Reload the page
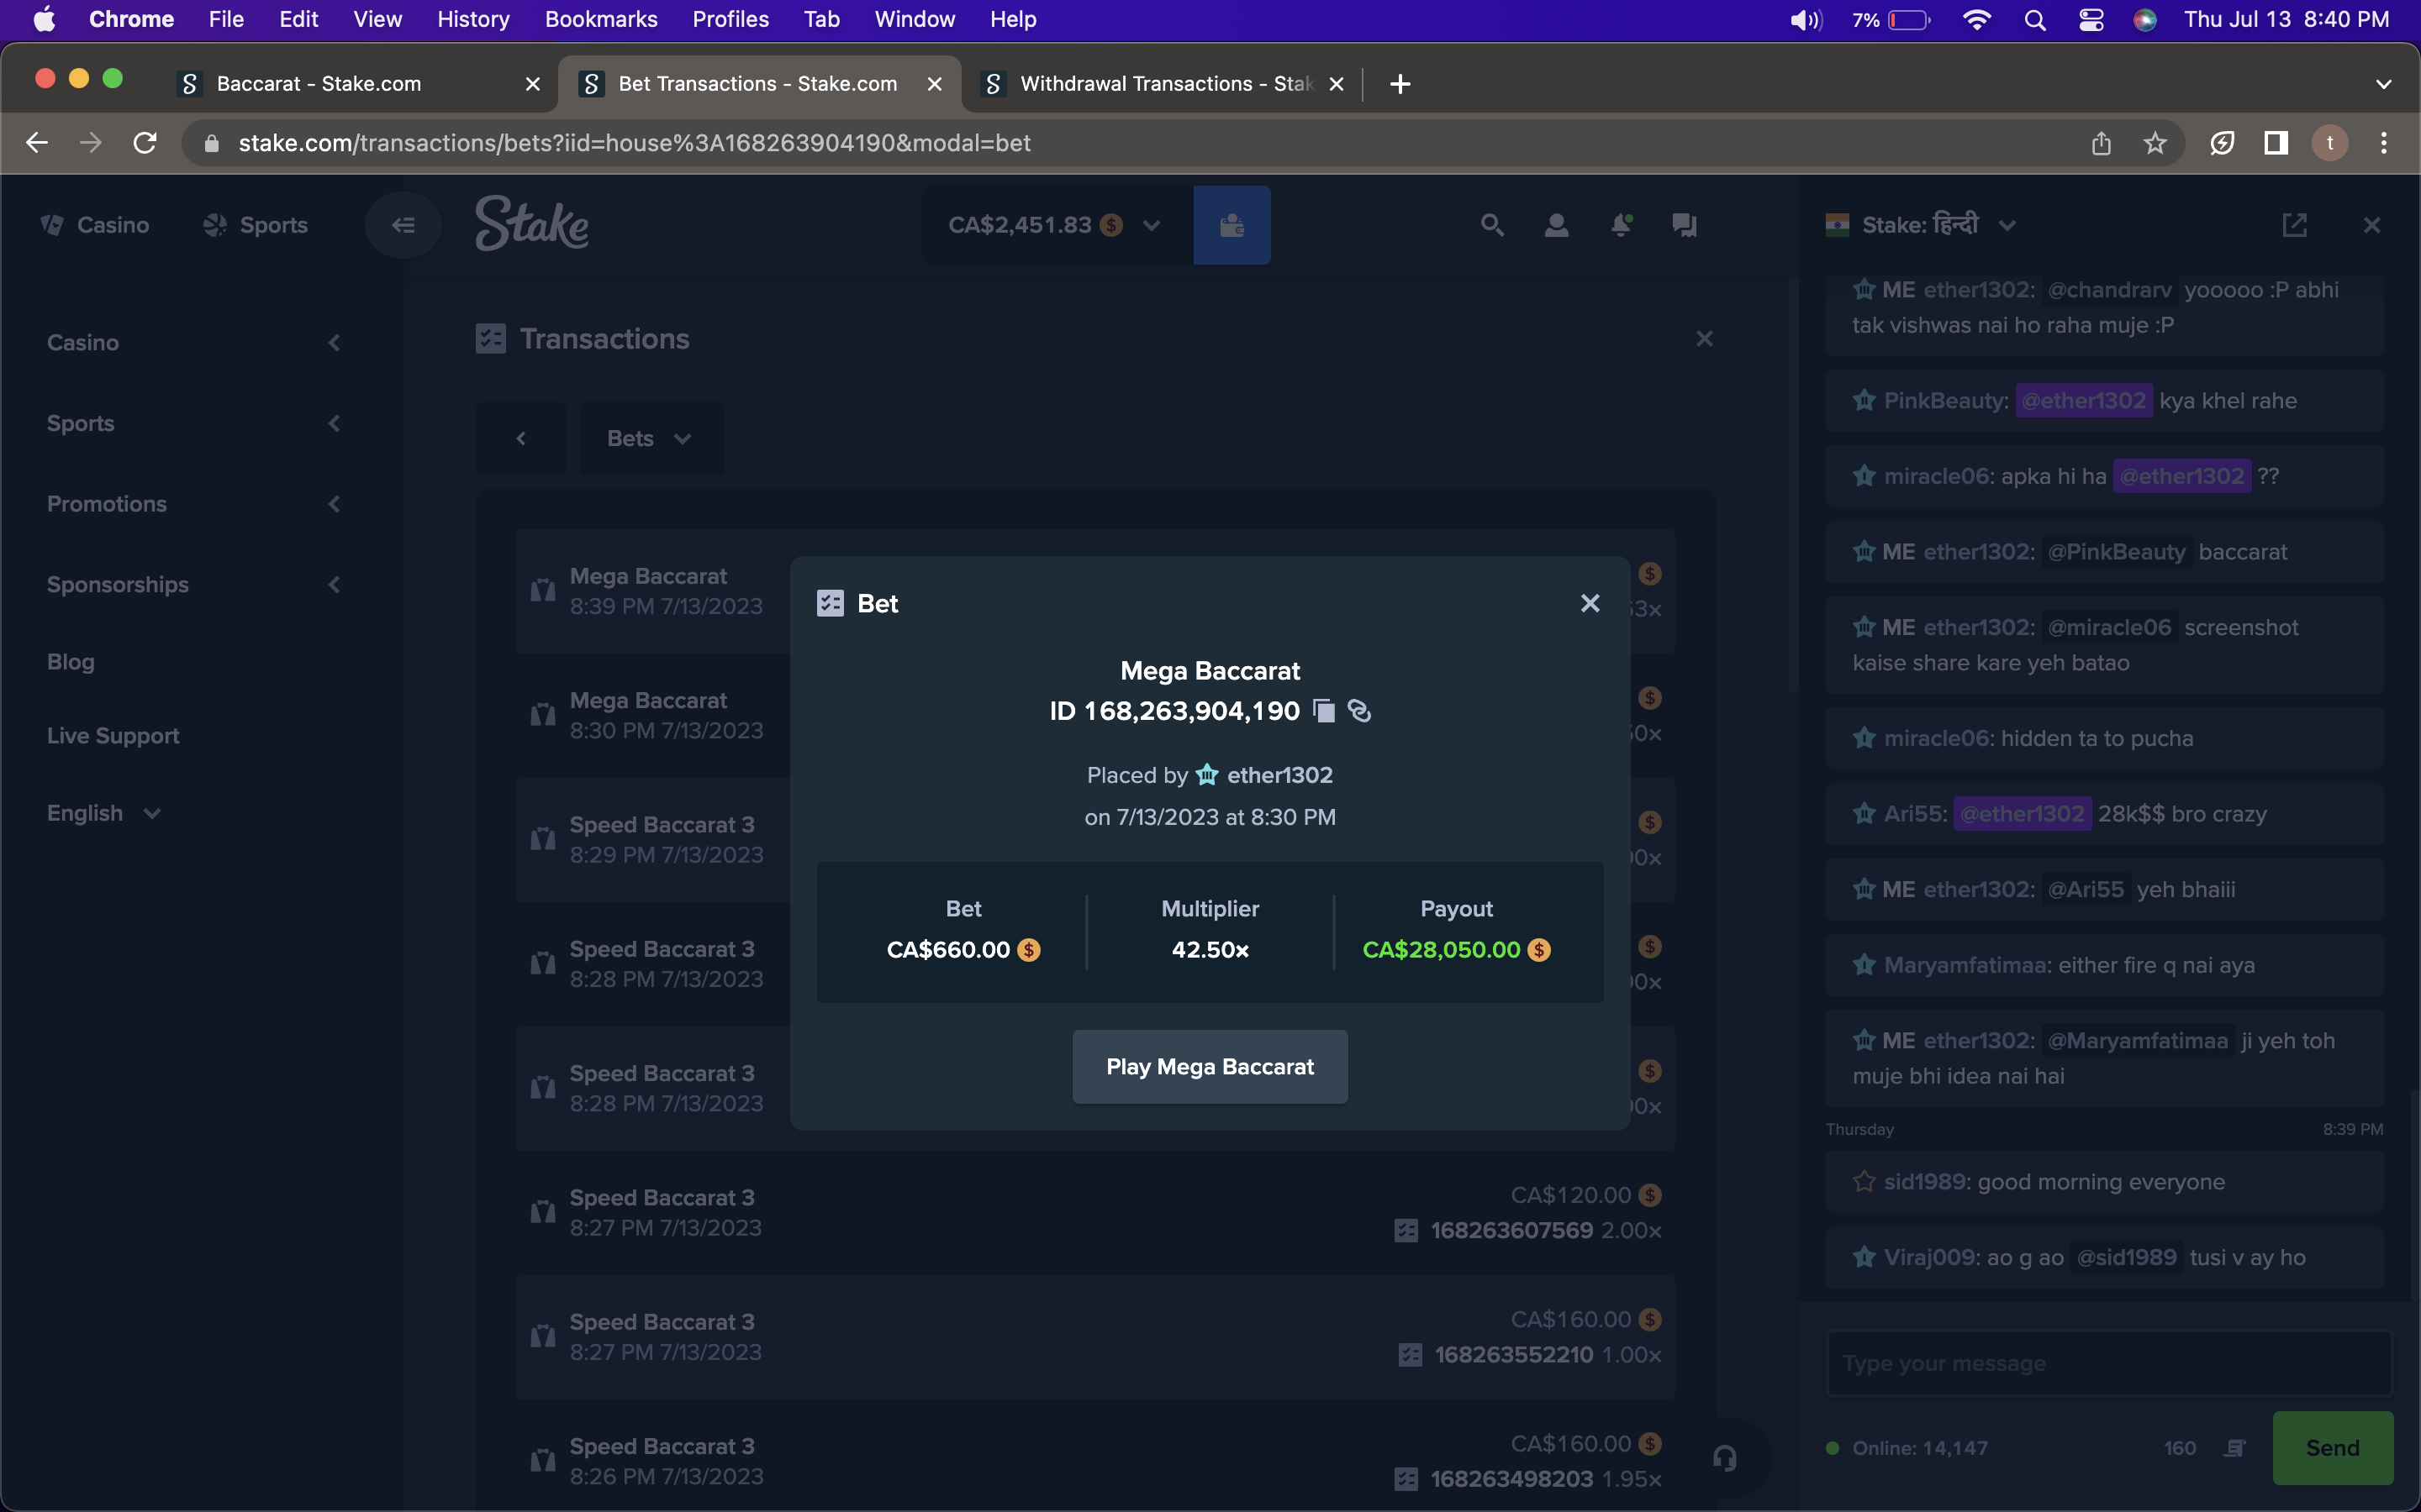 tap(145, 143)
